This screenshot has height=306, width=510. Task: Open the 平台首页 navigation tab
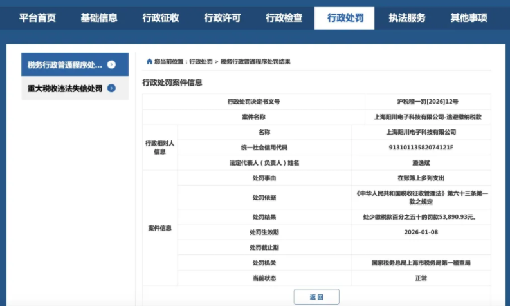click(x=37, y=18)
